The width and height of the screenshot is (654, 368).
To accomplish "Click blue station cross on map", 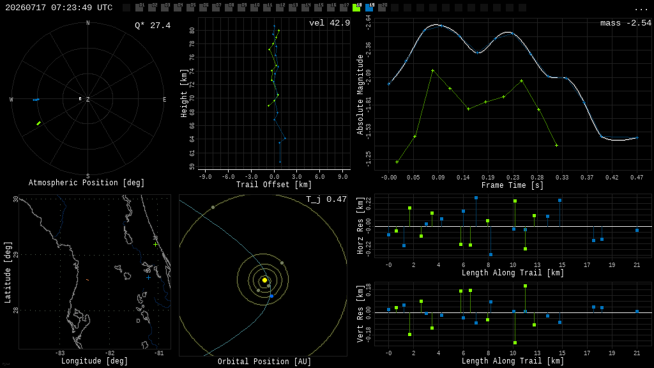I will pyautogui.click(x=148, y=277).
